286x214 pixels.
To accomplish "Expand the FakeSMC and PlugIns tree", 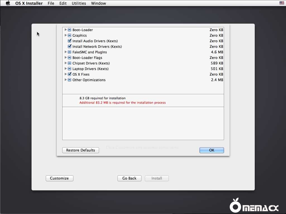I will coord(66,52).
